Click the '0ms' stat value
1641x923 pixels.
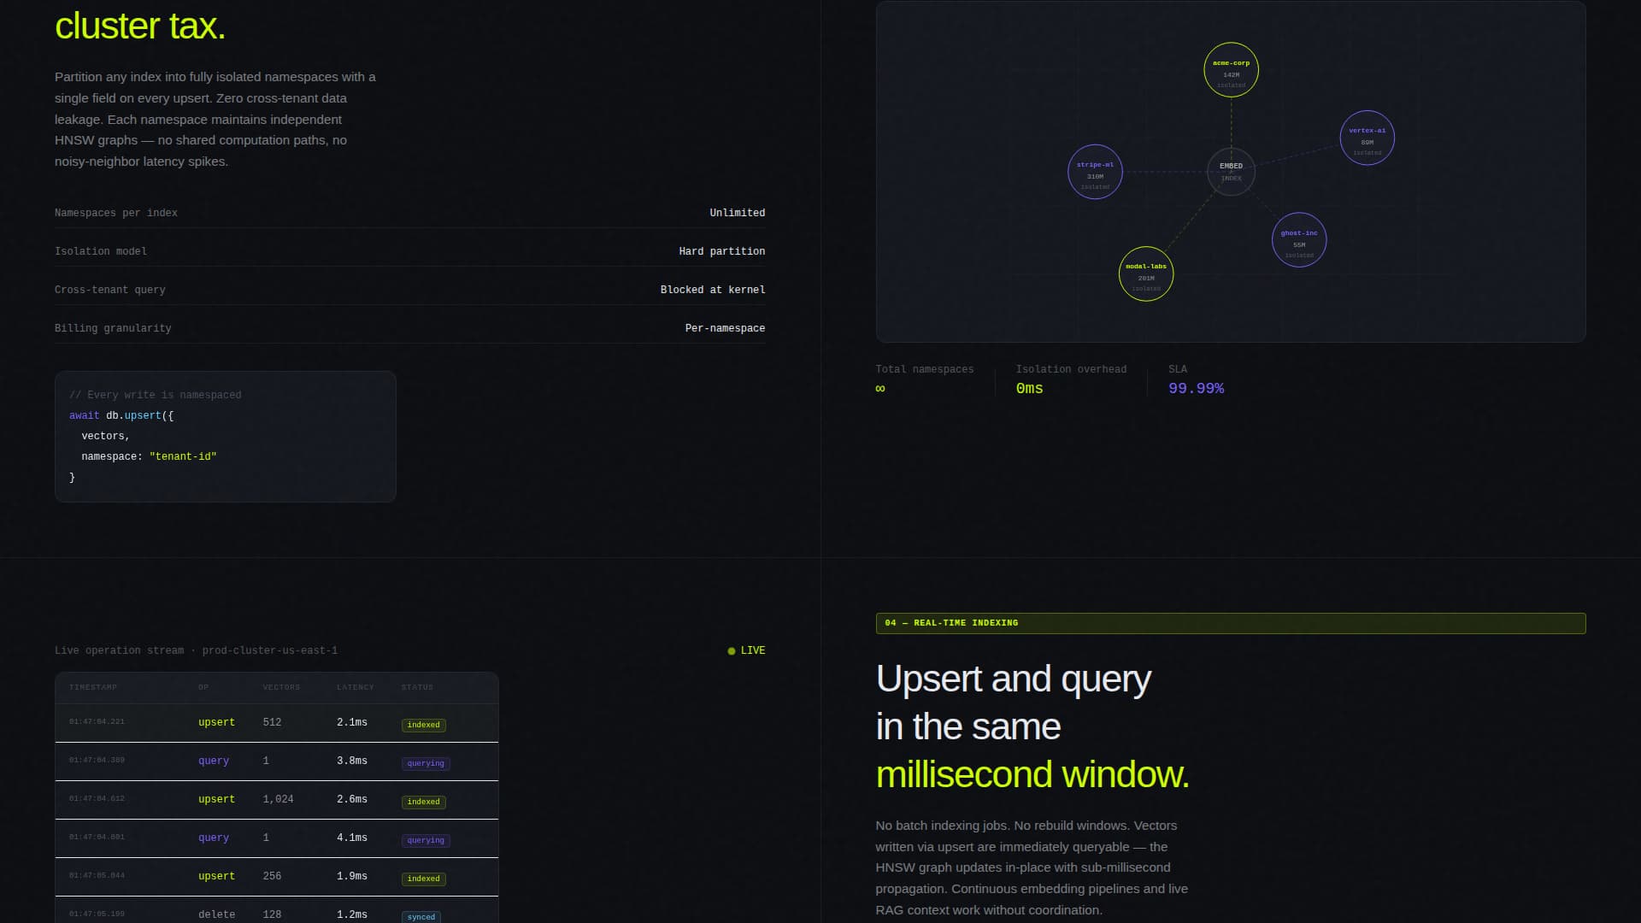pos(1029,388)
